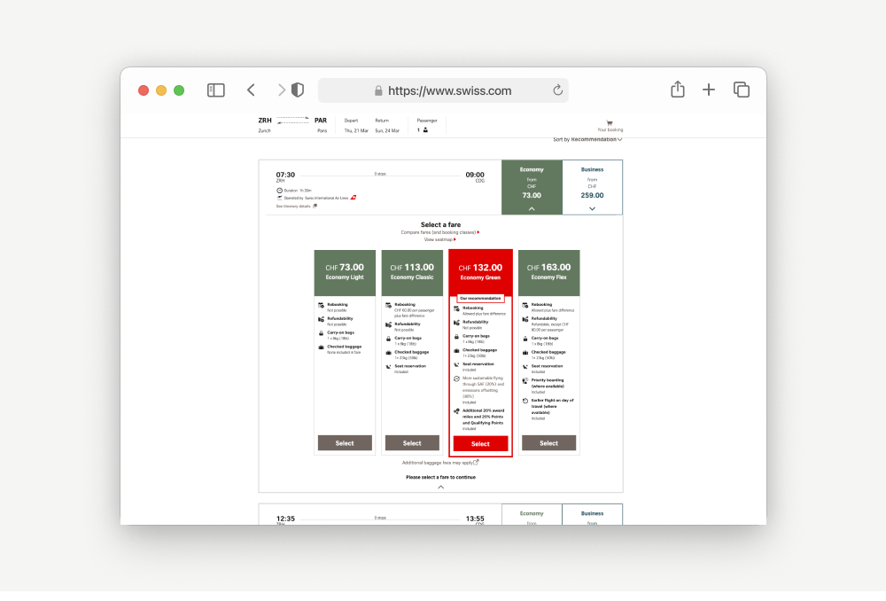This screenshot has width=886, height=601.
Task: Click sustainable flying icon in Economy Green
Action: pyautogui.click(x=456, y=379)
